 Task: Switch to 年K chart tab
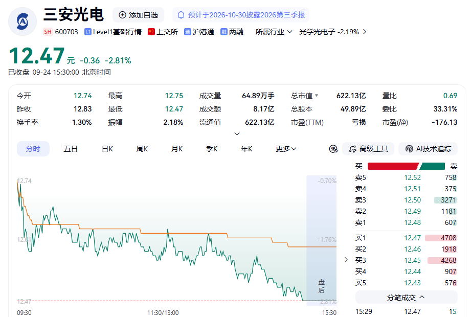246,149
